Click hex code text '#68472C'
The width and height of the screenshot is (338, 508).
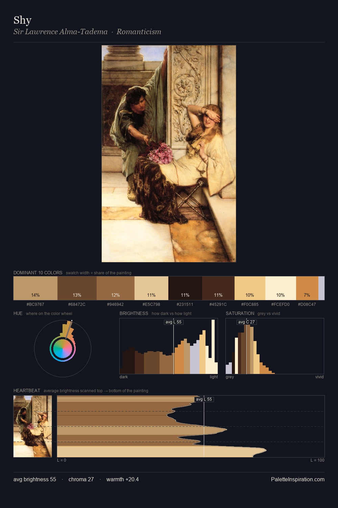click(77, 304)
